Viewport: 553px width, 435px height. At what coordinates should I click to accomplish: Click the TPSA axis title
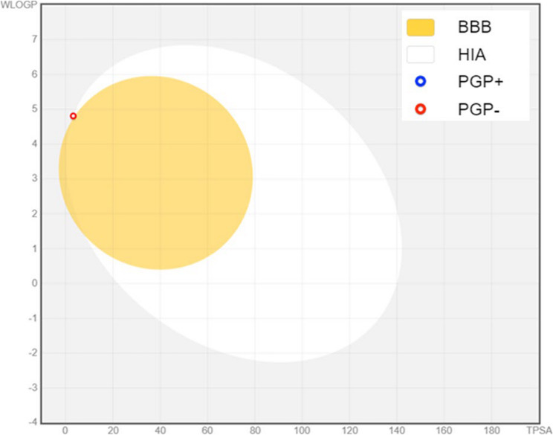539,431
